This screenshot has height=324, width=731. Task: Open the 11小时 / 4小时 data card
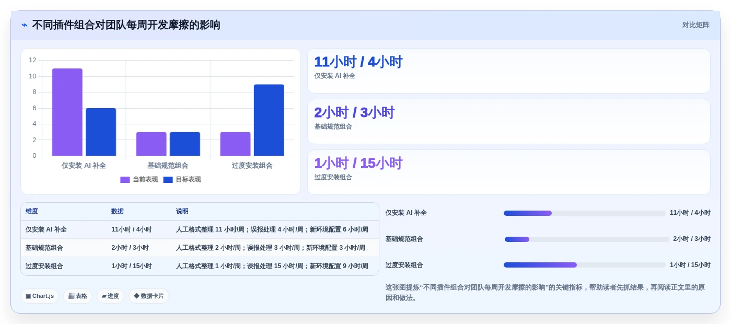(x=509, y=71)
